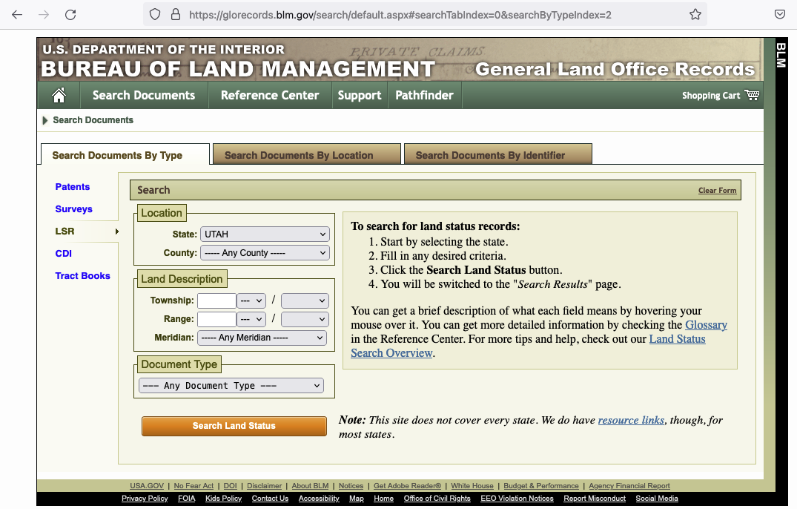The image size is (797, 509).
Task: Open the Glossary link
Action: tap(706, 325)
